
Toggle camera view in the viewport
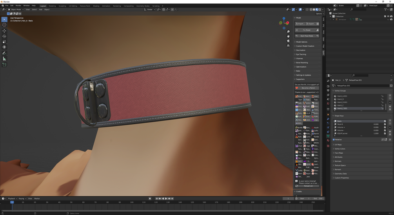[288, 41]
